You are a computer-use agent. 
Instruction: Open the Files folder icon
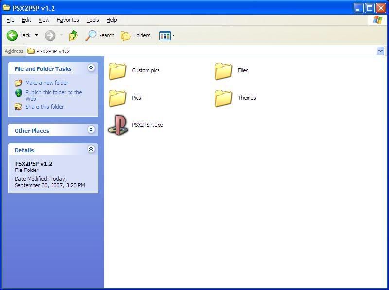point(224,71)
